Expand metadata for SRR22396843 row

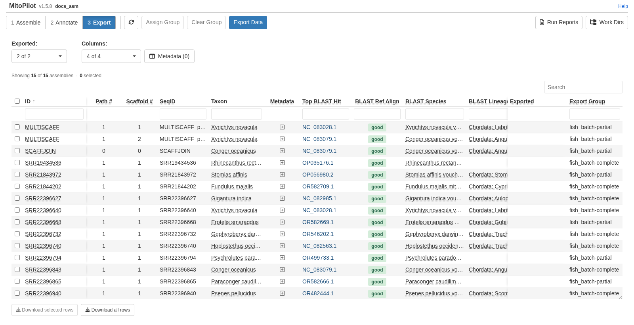tap(282, 270)
